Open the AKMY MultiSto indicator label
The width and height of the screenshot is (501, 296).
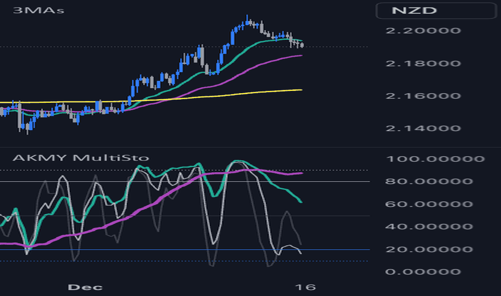click(81, 158)
